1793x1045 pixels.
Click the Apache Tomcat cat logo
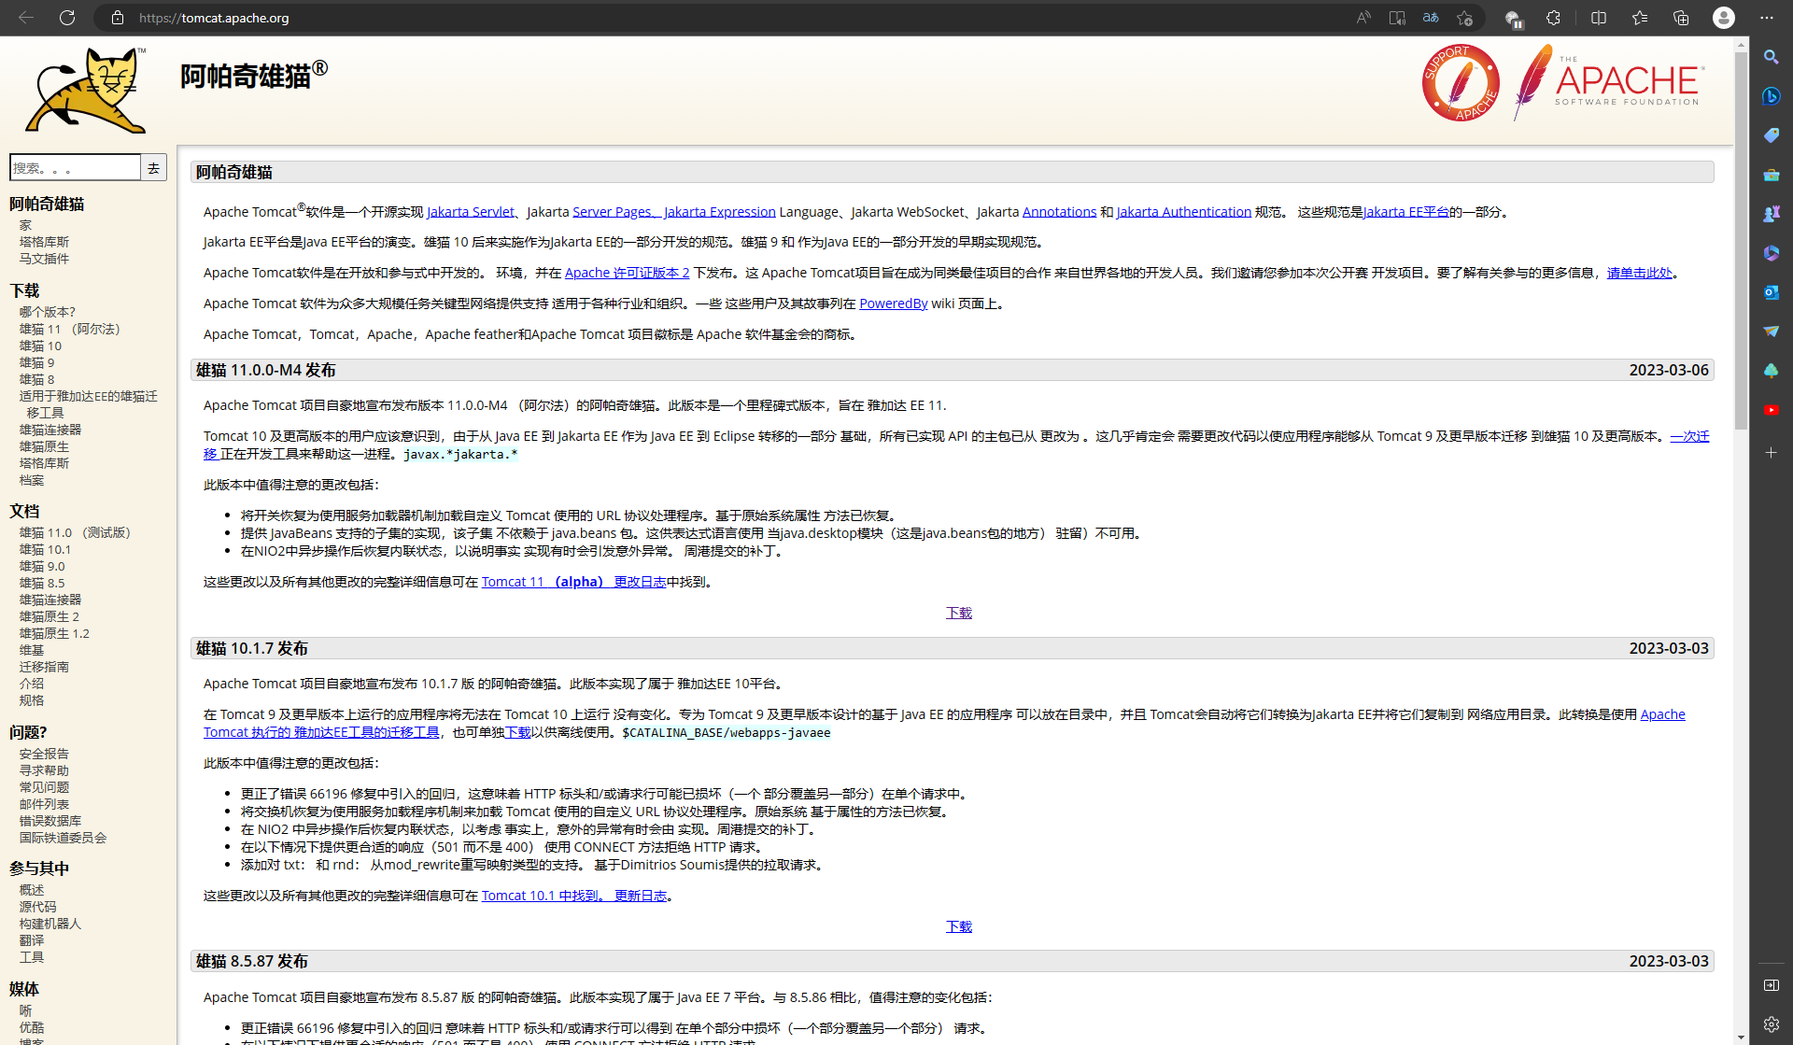coord(86,91)
